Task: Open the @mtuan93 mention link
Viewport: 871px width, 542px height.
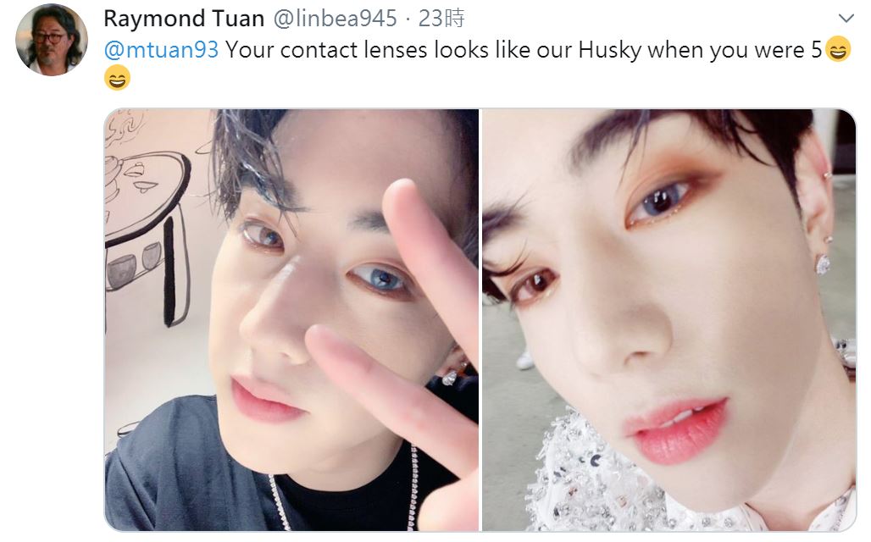Action: pos(161,50)
